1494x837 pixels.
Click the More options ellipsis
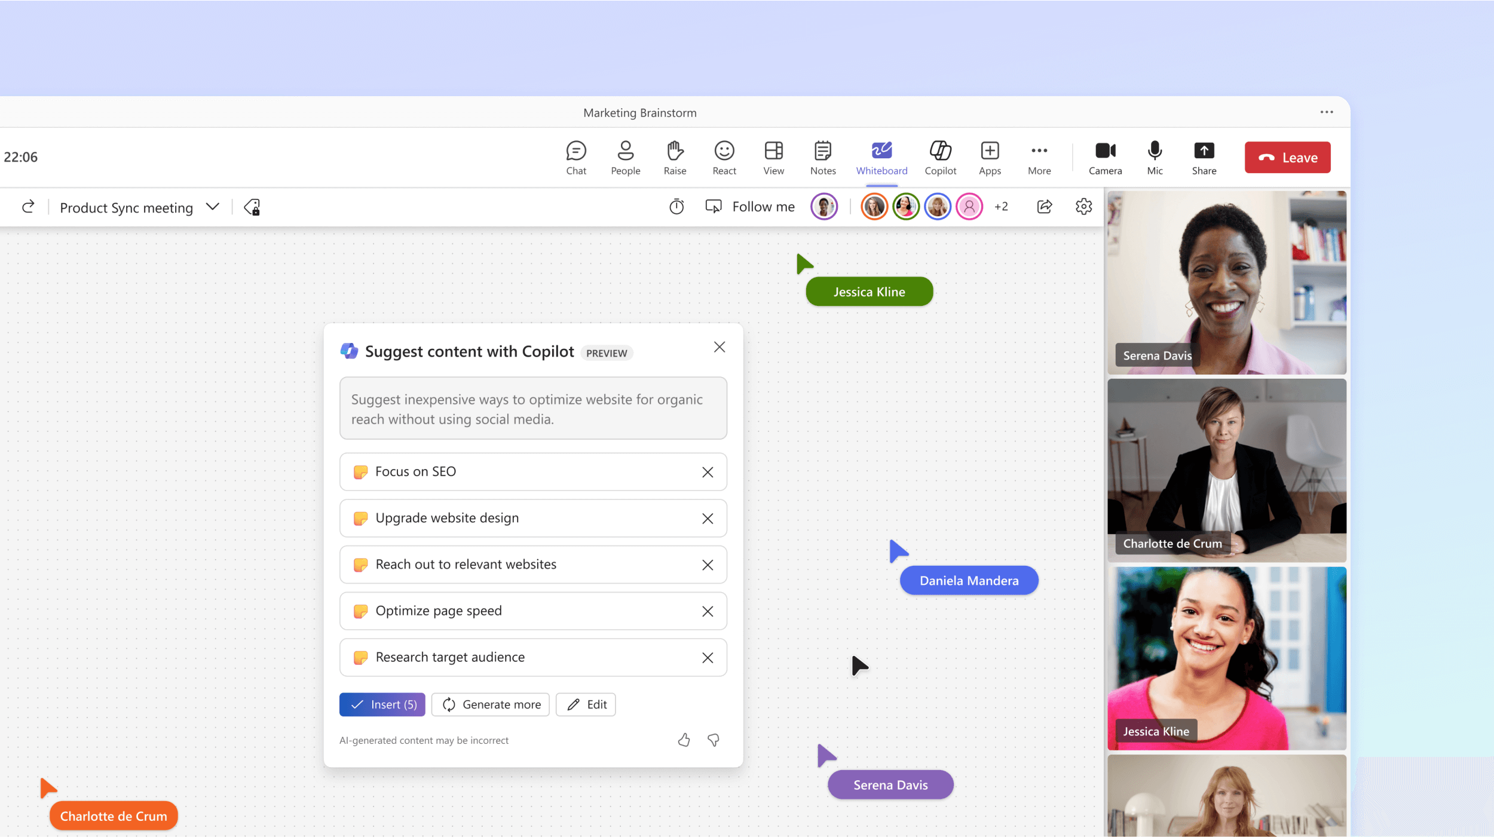point(1327,112)
